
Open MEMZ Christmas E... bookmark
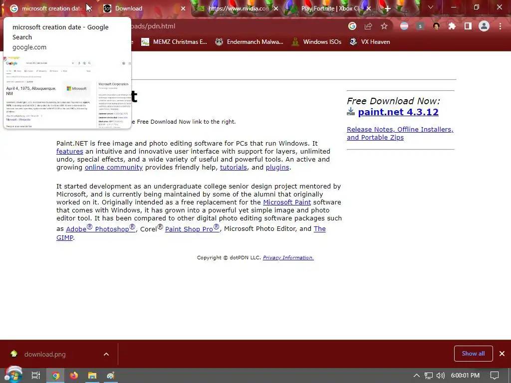(x=174, y=42)
